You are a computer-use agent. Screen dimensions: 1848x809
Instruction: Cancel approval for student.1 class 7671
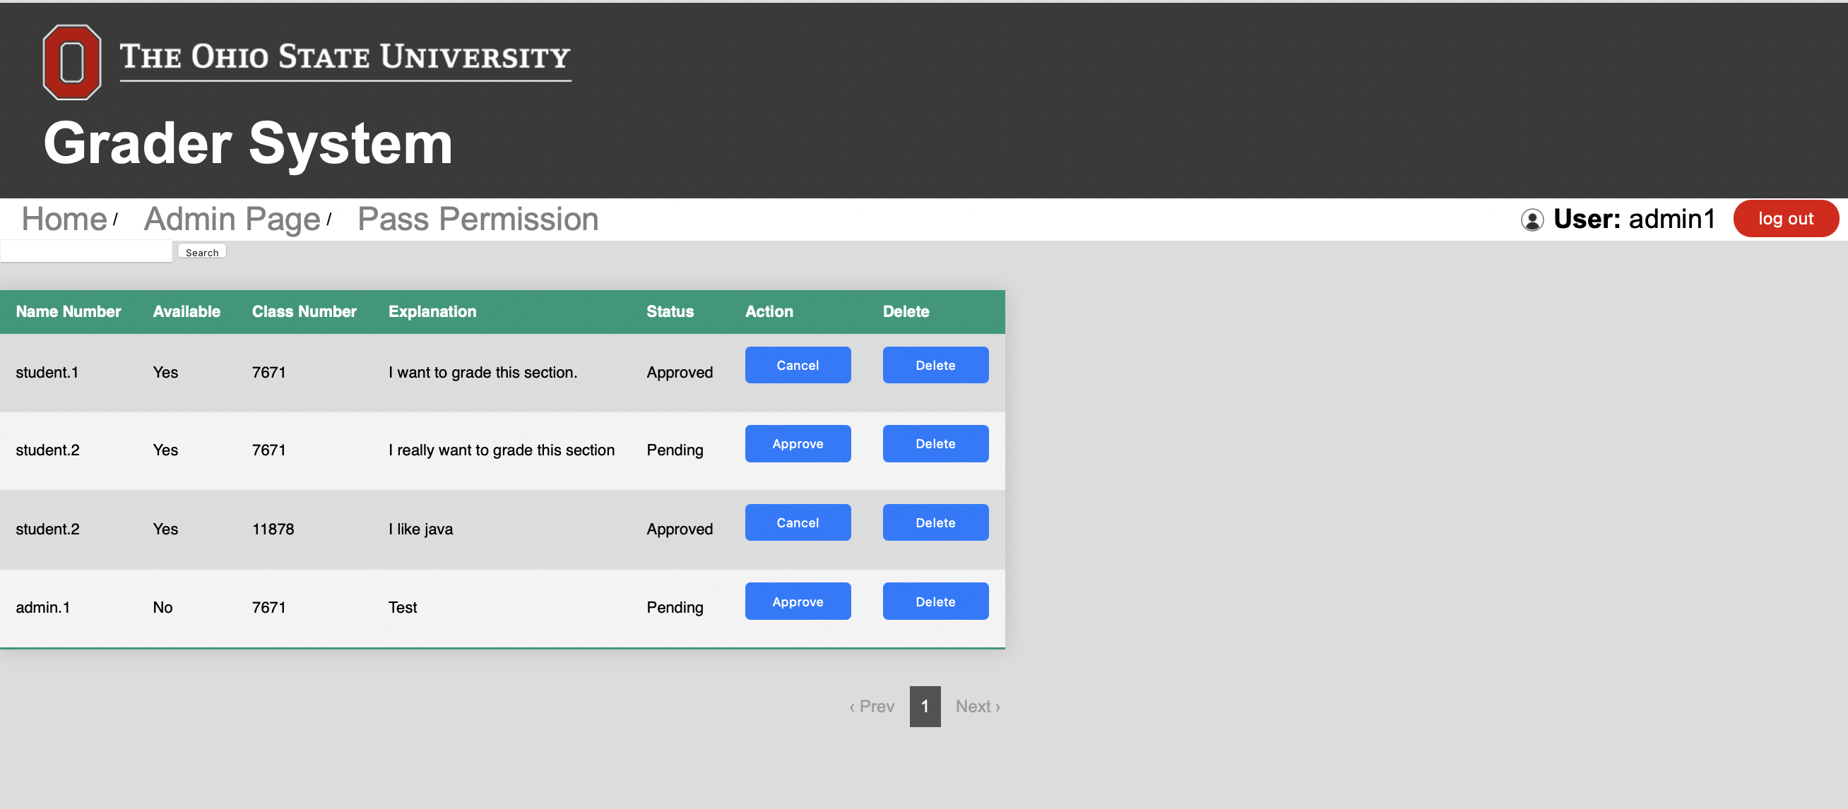click(x=798, y=365)
